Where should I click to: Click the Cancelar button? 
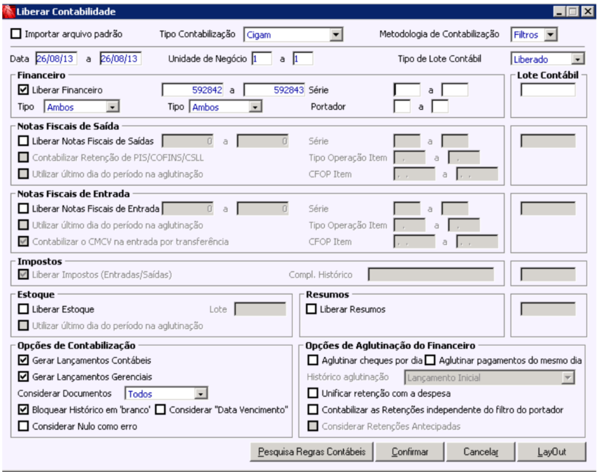click(x=481, y=452)
